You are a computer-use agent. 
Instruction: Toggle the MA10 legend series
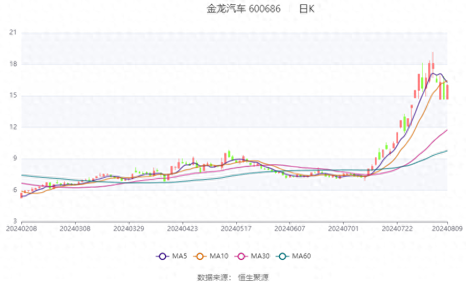211,256
